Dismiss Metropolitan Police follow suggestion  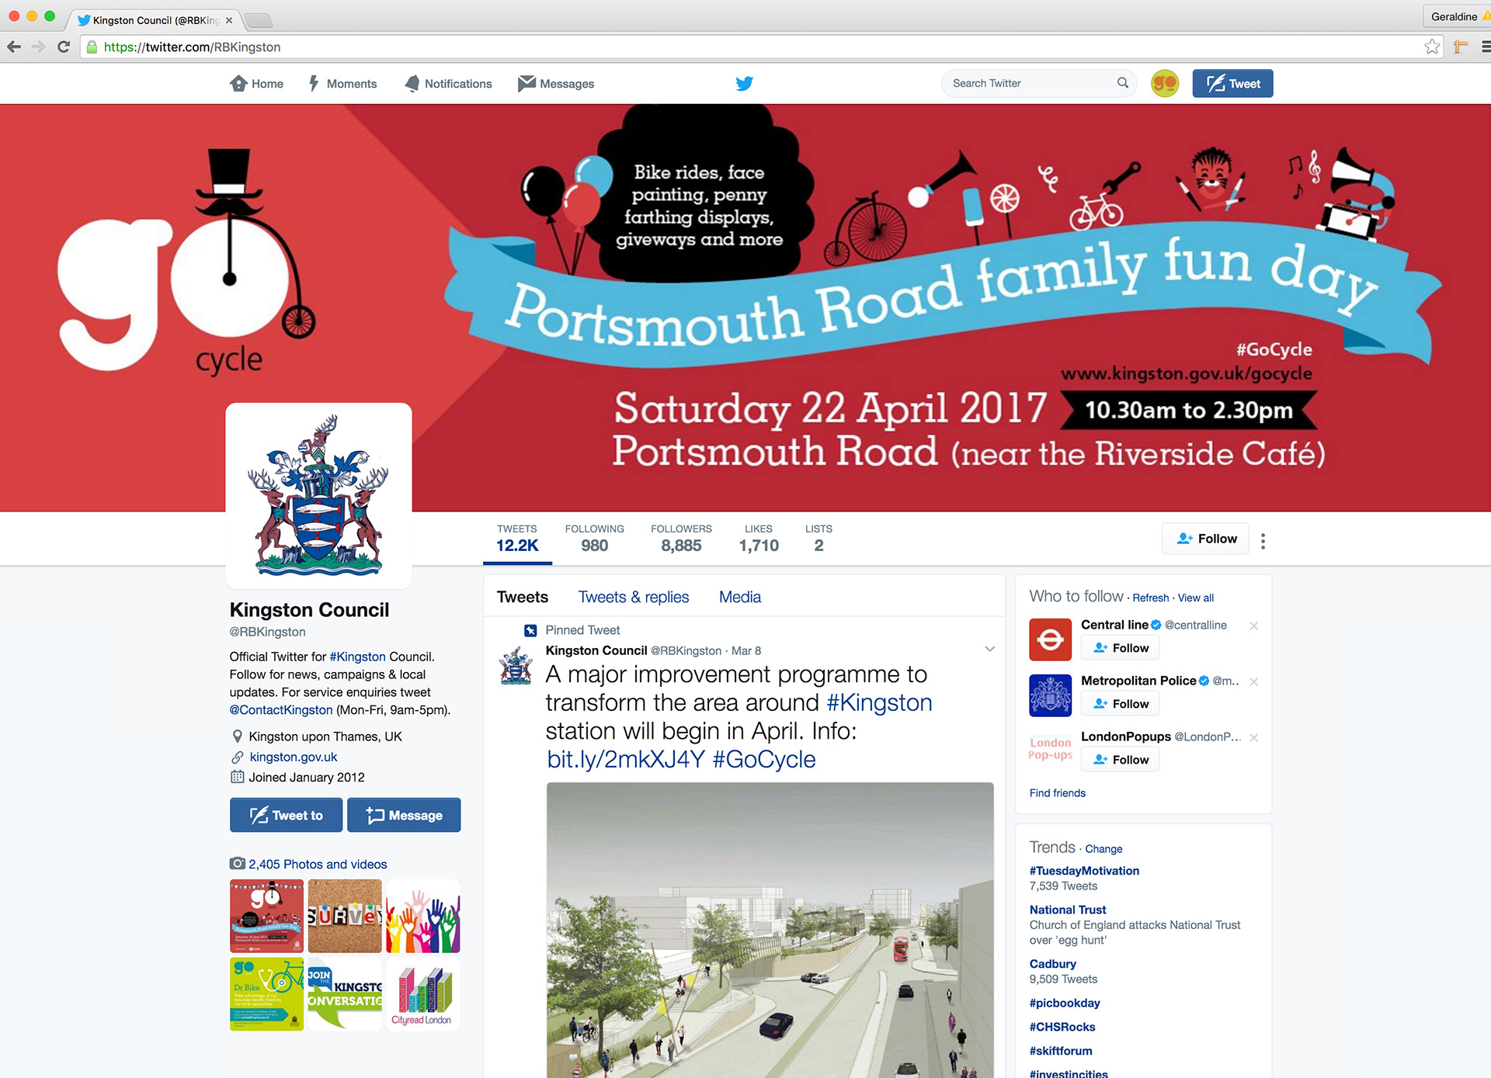point(1253,681)
